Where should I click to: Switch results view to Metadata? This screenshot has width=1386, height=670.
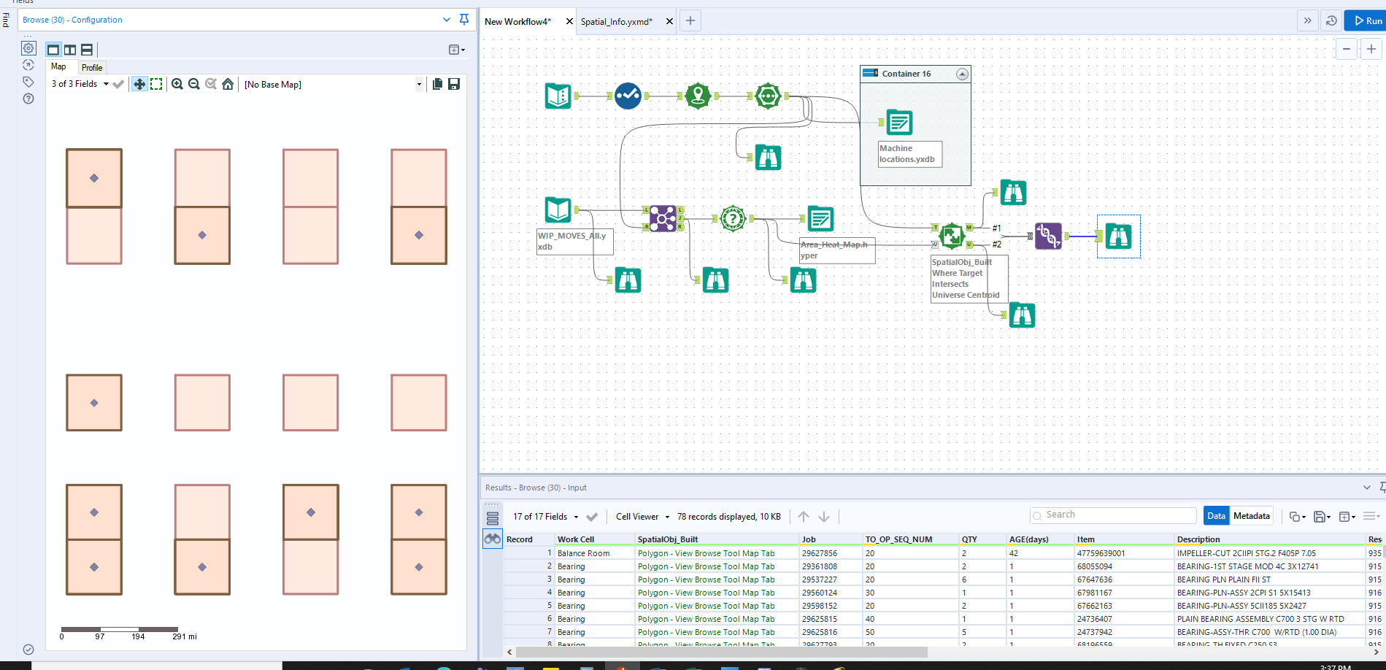[x=1251, y=515]
